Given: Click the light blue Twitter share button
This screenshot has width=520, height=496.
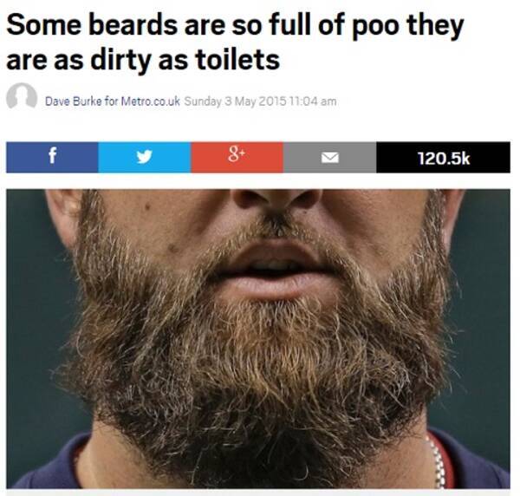Looking at the screenshot, I should [x=145, y=157].
